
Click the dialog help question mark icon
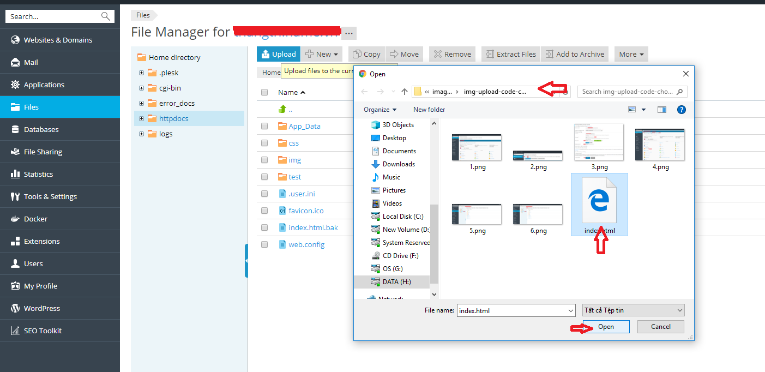(681, 110)
